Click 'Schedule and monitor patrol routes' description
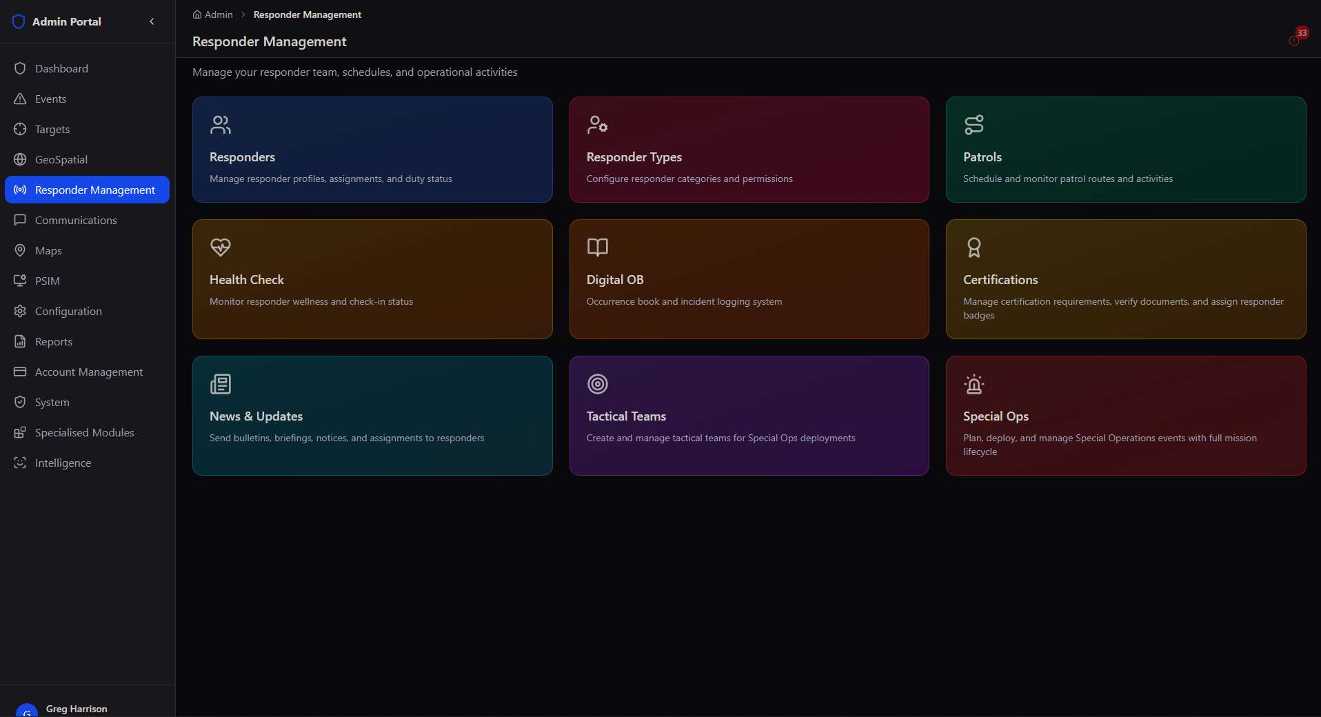 (x=1068, y=179)
